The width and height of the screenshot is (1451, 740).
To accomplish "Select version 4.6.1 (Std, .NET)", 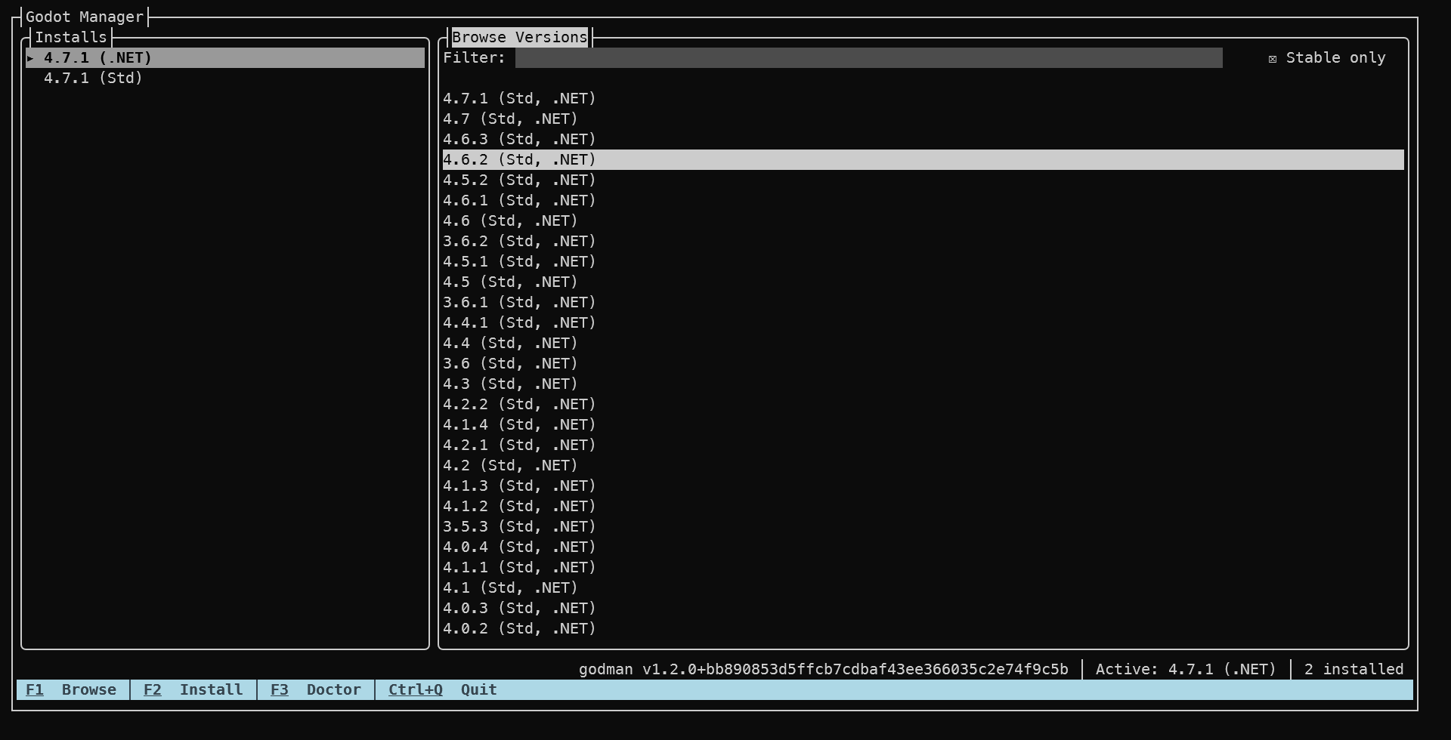I will (923, 201).
